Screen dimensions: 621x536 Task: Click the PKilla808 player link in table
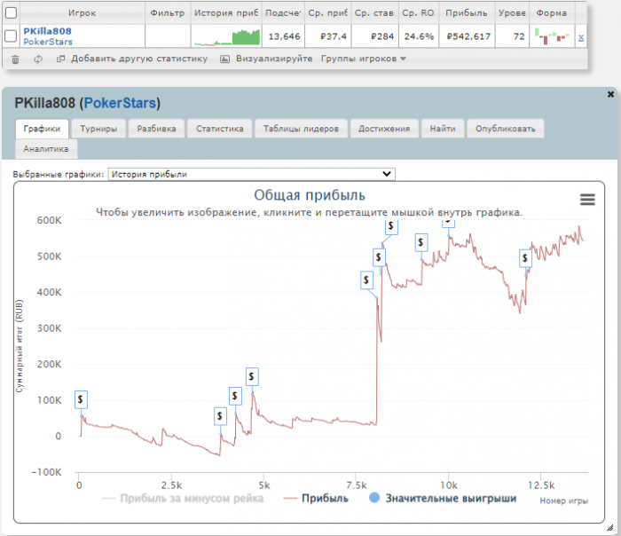pyautogui.click(x=48, y=31)
